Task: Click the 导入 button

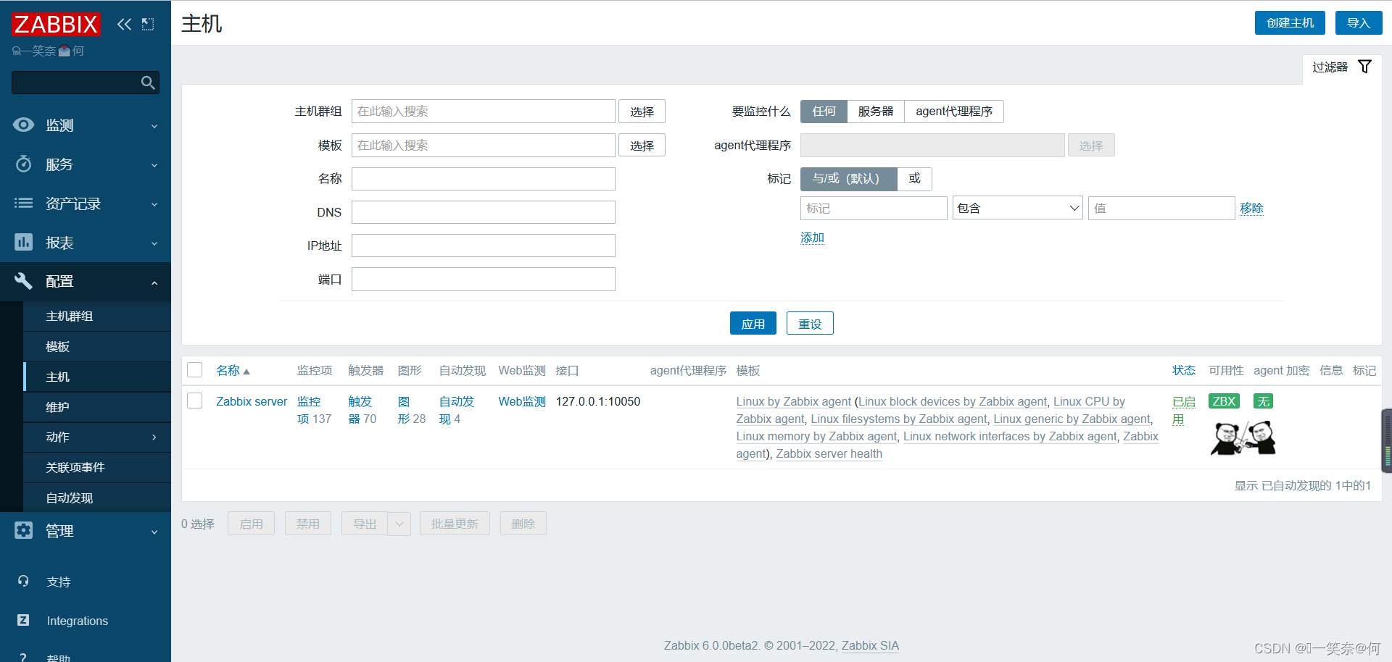Action: tap(1359, 23)
